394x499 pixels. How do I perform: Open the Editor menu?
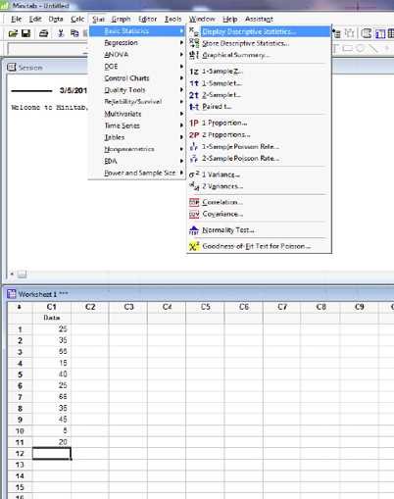[x=147, y=19]
